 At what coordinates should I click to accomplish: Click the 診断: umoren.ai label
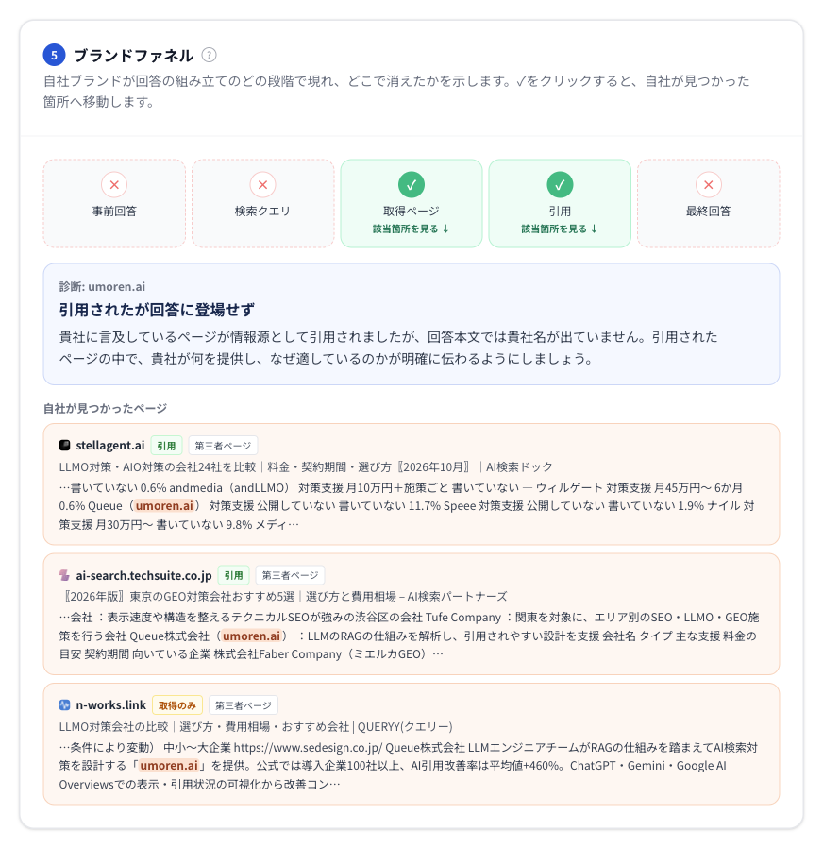102,287
